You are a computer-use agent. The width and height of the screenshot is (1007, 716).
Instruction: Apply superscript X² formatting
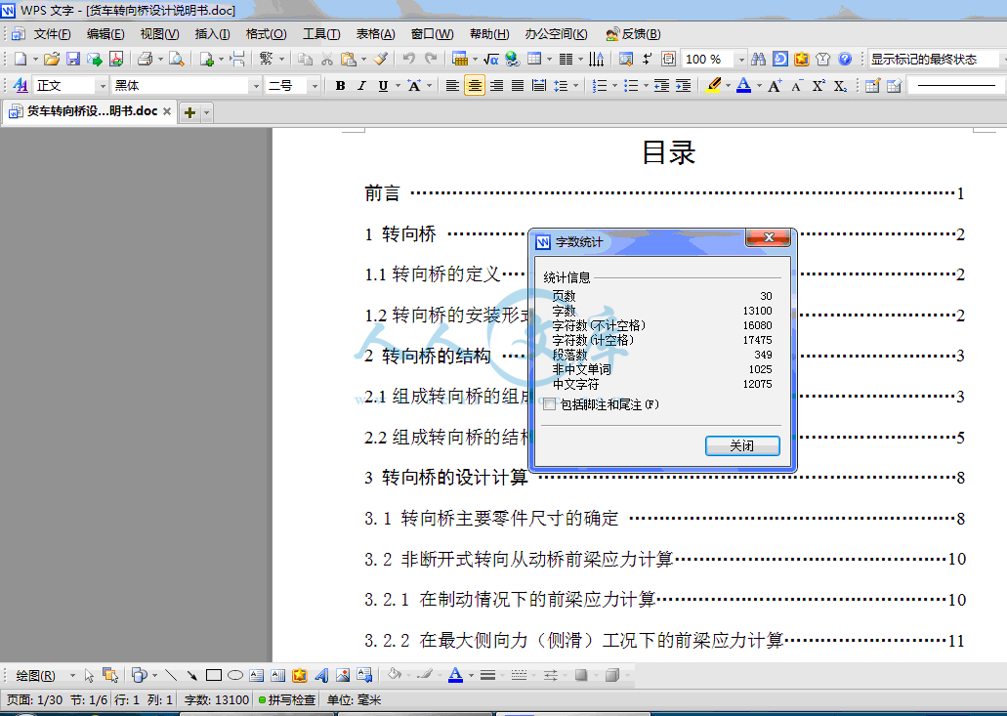(x=818, y=85)
